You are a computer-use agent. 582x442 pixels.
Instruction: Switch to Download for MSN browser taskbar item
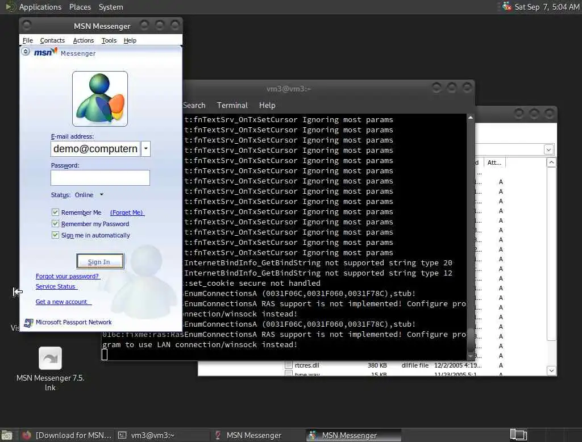point(66,435)
